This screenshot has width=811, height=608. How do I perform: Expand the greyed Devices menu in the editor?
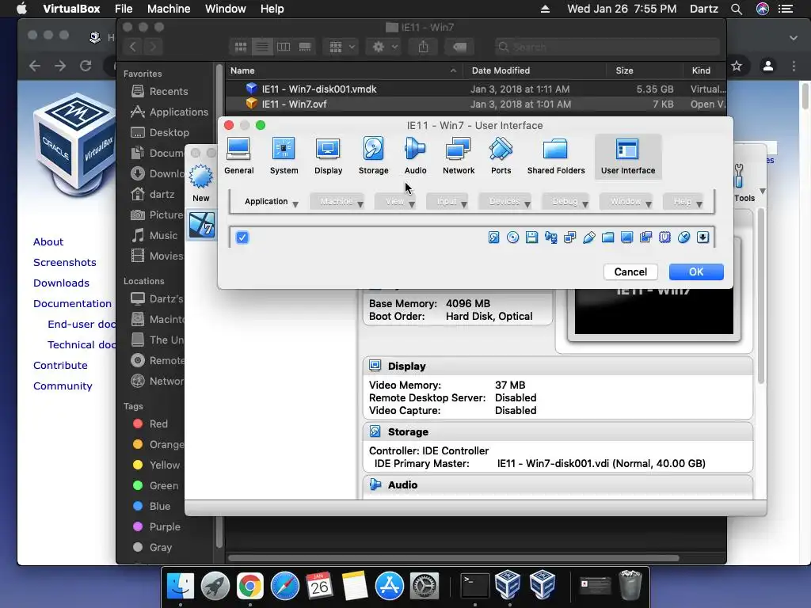504,202
